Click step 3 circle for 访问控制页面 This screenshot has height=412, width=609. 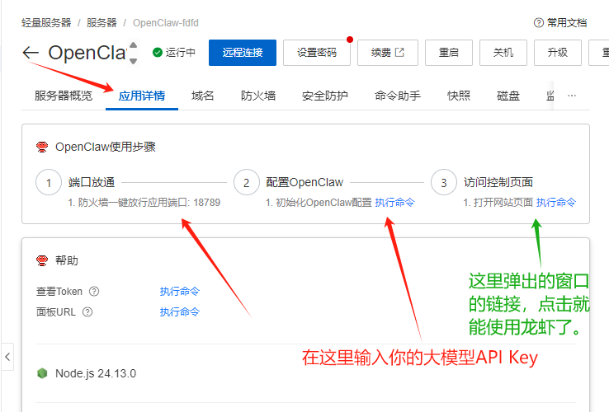(x=443, y=182)
